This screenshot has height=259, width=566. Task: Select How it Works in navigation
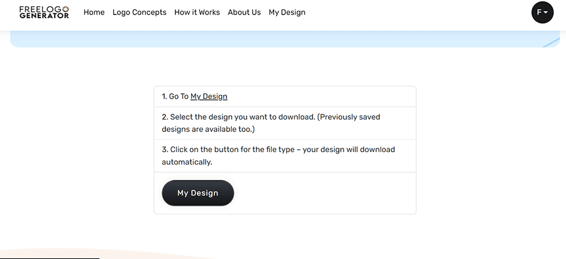point(197,13)
